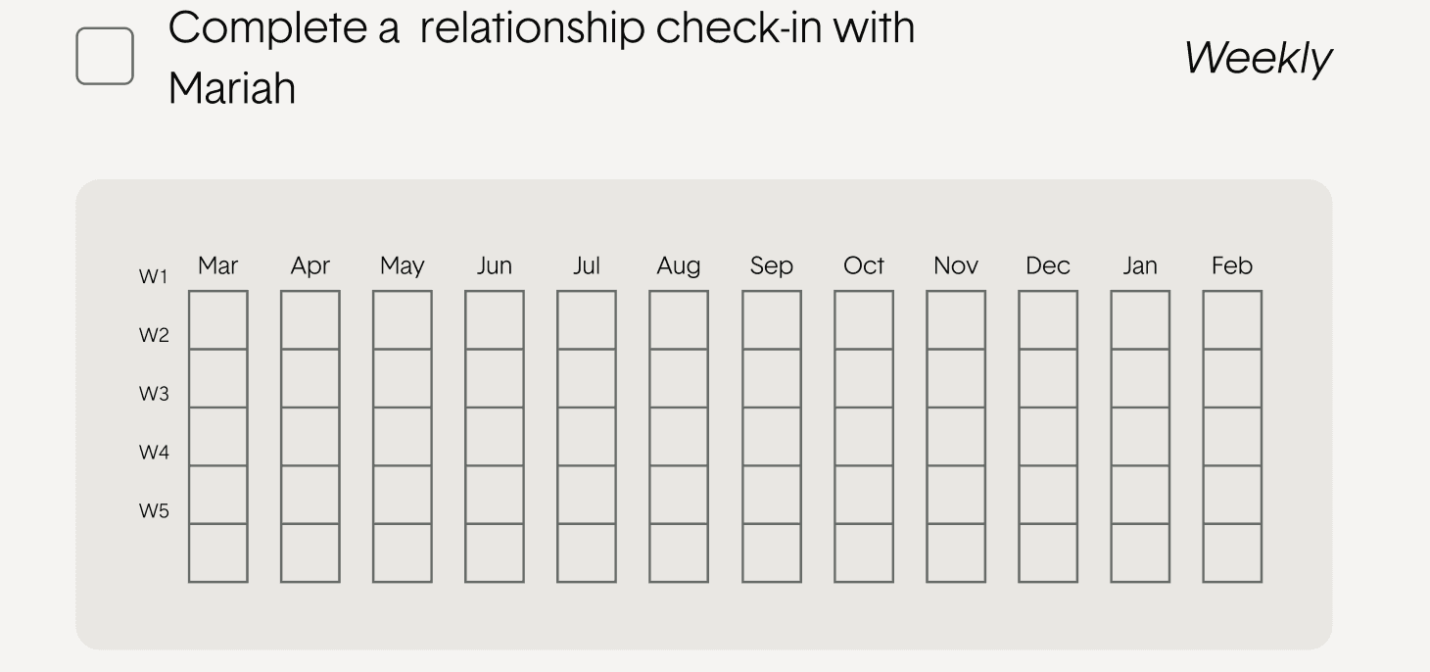Click the Aug month header
The height and width of the screenshot is (672, 1430).
679,266
